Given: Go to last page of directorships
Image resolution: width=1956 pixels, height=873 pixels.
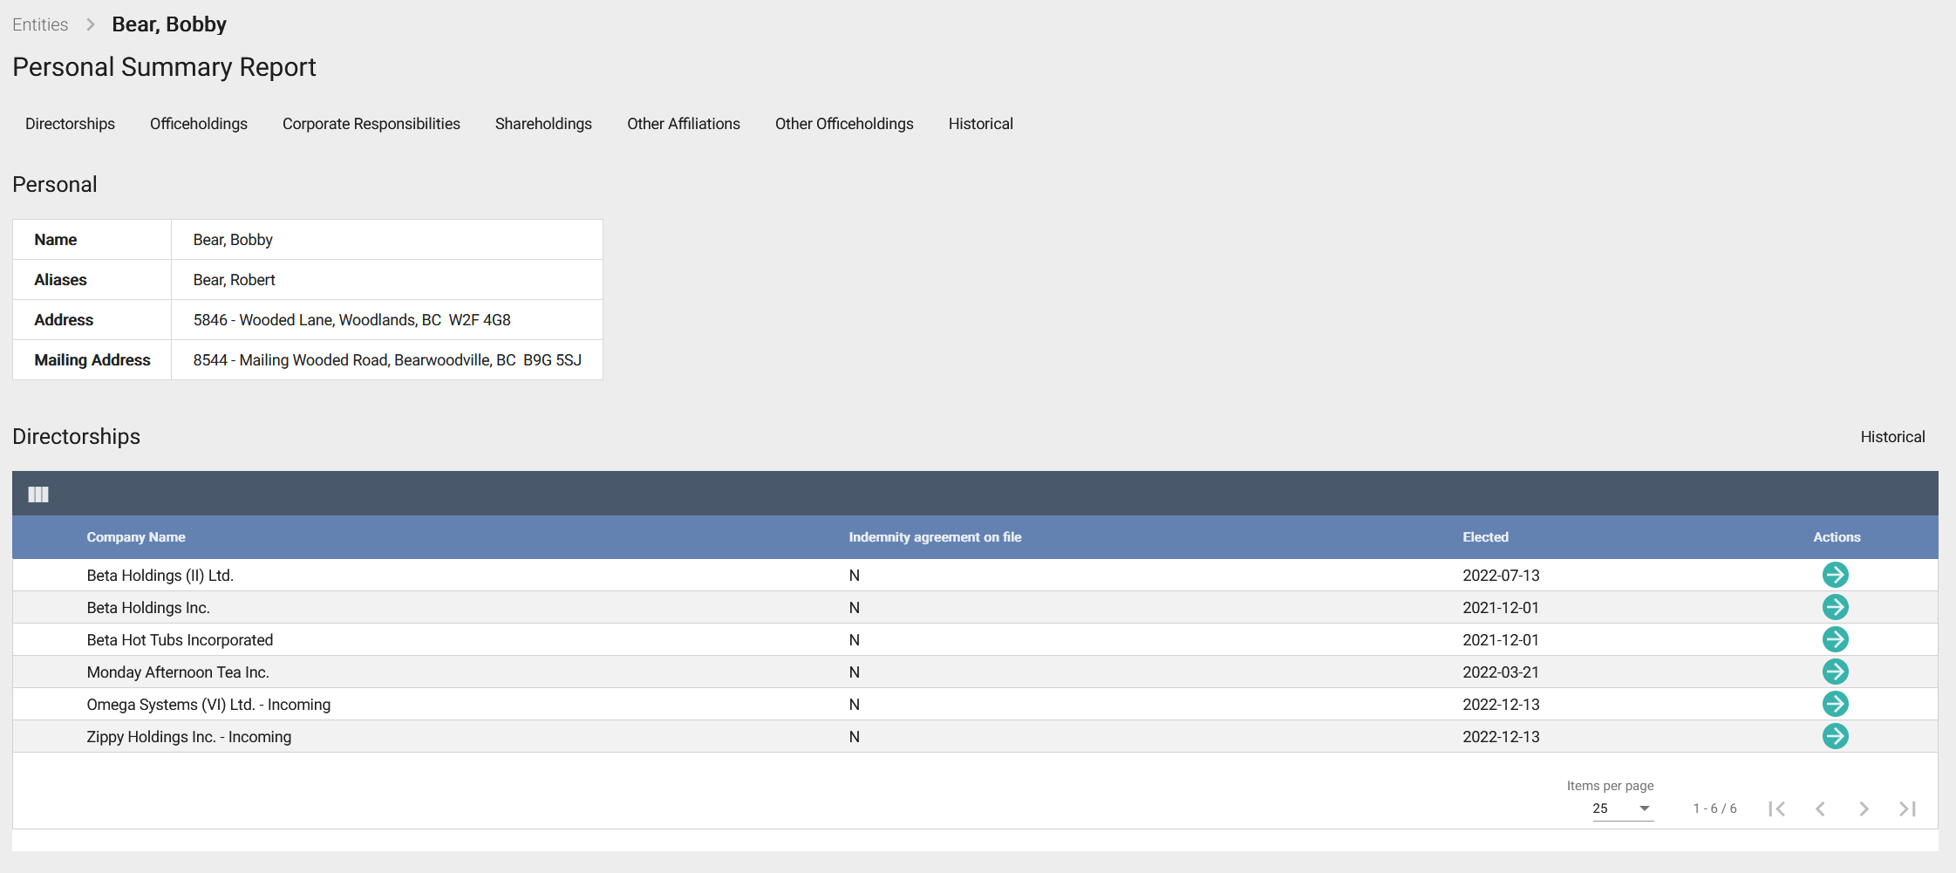Looking at the screenshot, I should (x=1907, y=808).
